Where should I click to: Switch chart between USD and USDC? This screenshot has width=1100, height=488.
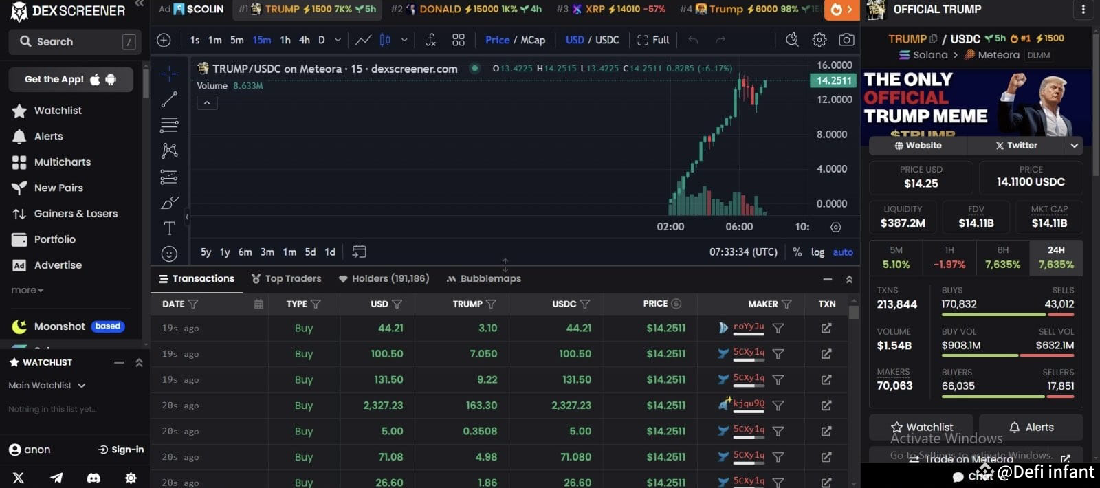pos(592,40)
